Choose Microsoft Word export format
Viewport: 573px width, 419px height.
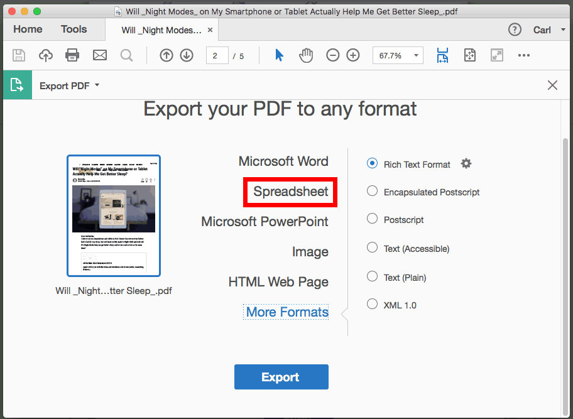tap(283, 161)
